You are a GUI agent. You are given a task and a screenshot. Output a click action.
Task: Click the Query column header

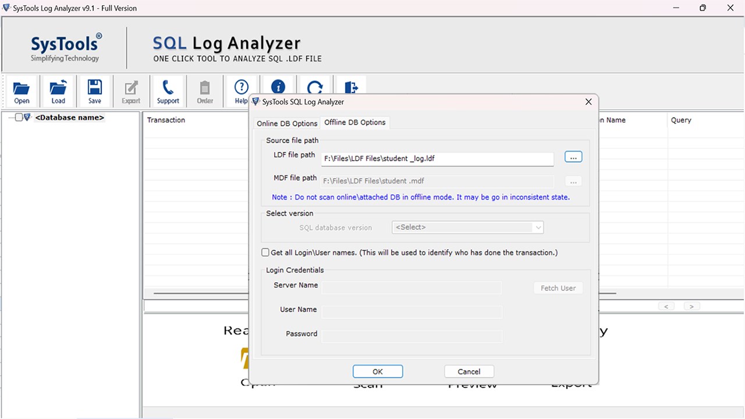(x=681, y=120)
